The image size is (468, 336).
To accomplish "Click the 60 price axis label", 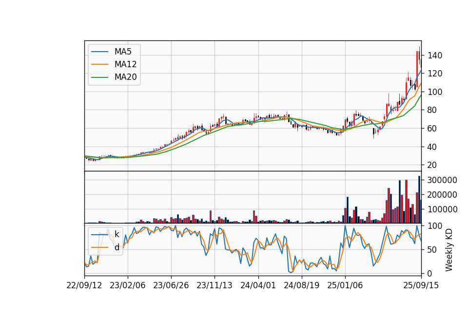I will (432, 129).
